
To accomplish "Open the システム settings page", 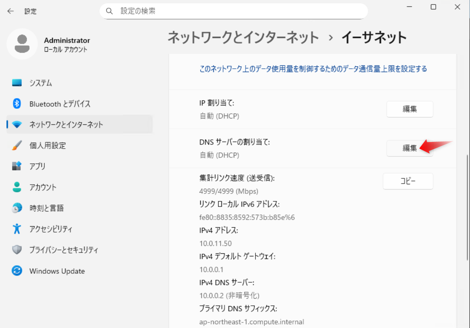I will (41, 83).
